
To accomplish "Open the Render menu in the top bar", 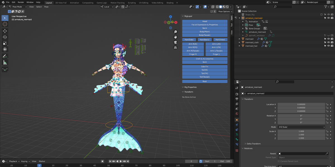I will [20, 2].
